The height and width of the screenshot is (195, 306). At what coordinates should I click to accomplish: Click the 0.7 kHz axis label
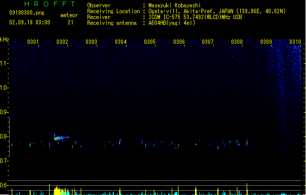[x=4, y=161]
